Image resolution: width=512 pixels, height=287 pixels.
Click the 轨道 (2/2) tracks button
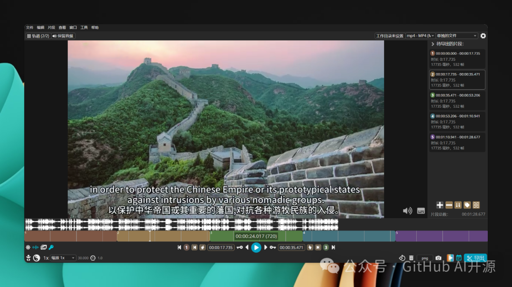[38, 36]
